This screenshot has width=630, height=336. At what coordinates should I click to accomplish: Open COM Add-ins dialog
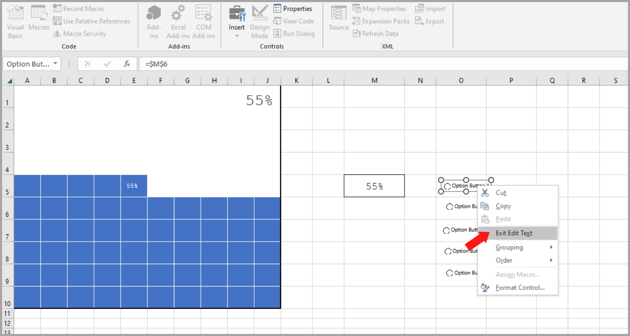(x=204, y=22)
